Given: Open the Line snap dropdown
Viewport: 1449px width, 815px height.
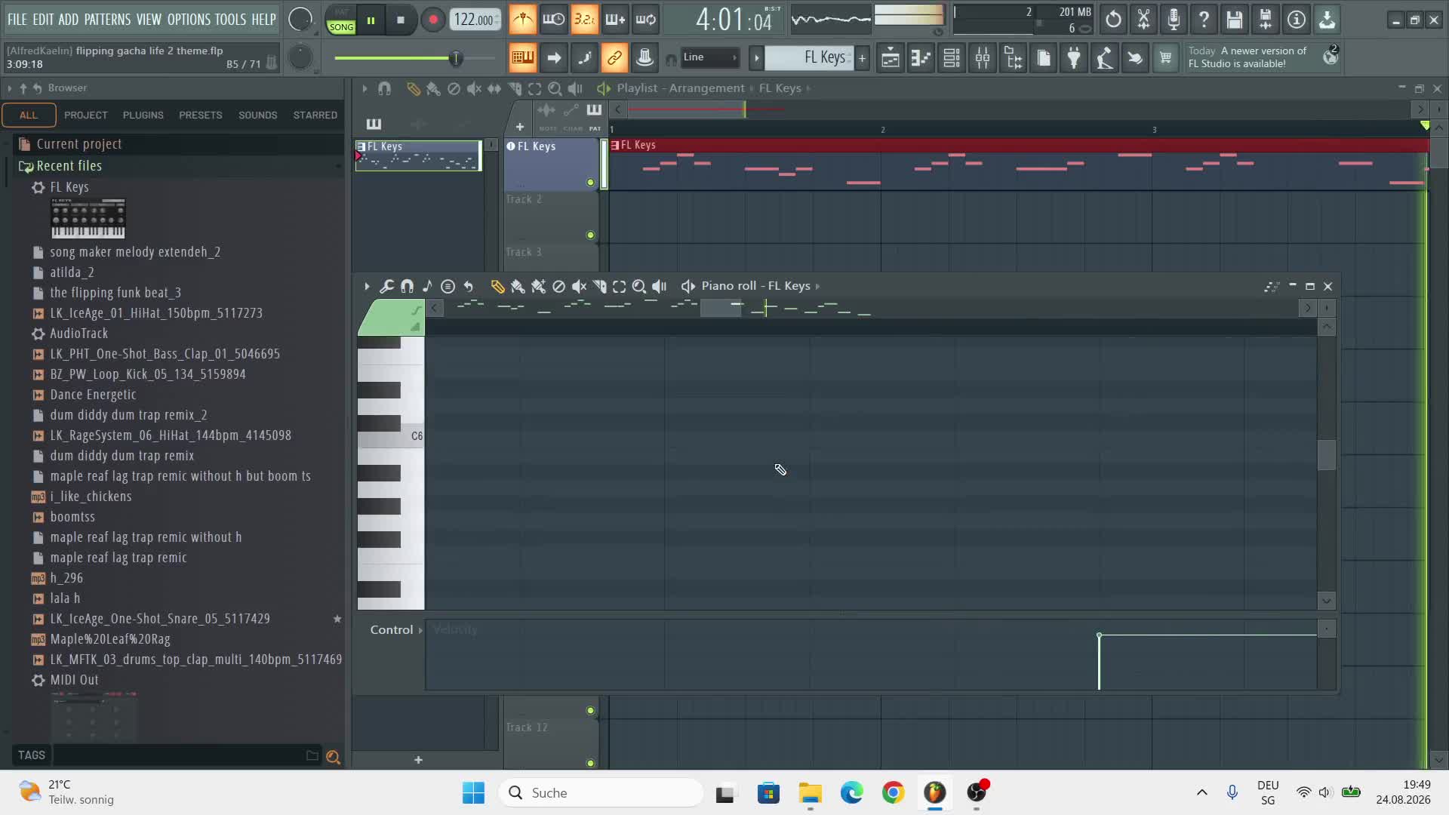Looking at the screenshot, I should (x=709, y=57).
